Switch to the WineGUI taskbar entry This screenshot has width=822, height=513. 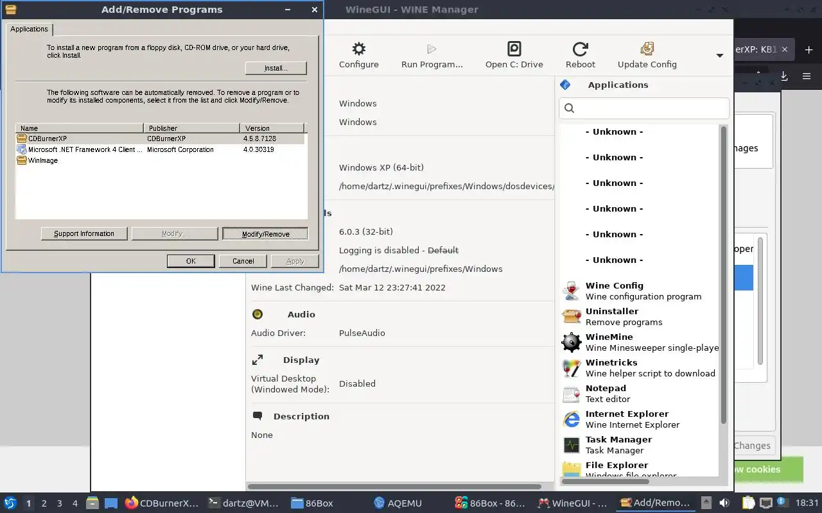tap(573, 503)
